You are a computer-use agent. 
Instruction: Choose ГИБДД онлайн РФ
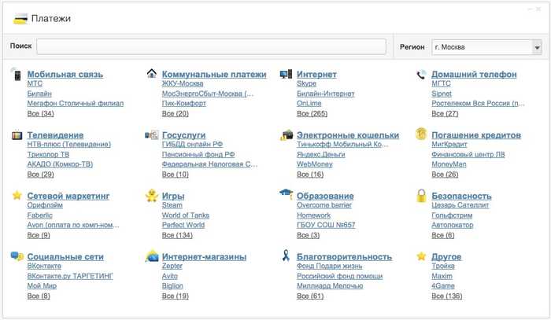(192, 144)
